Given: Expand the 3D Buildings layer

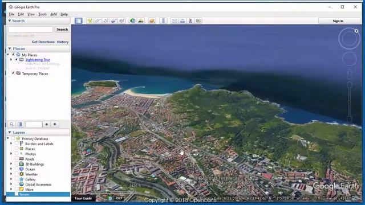Looking at the screenshot, I should (x=11, y=164).
